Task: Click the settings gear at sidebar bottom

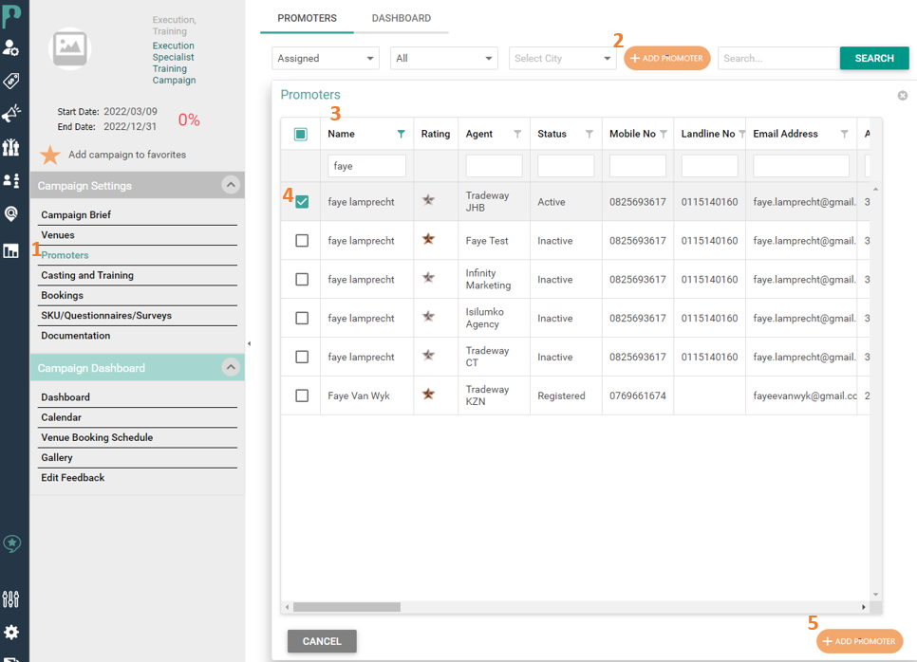Action: coord(12,634)
